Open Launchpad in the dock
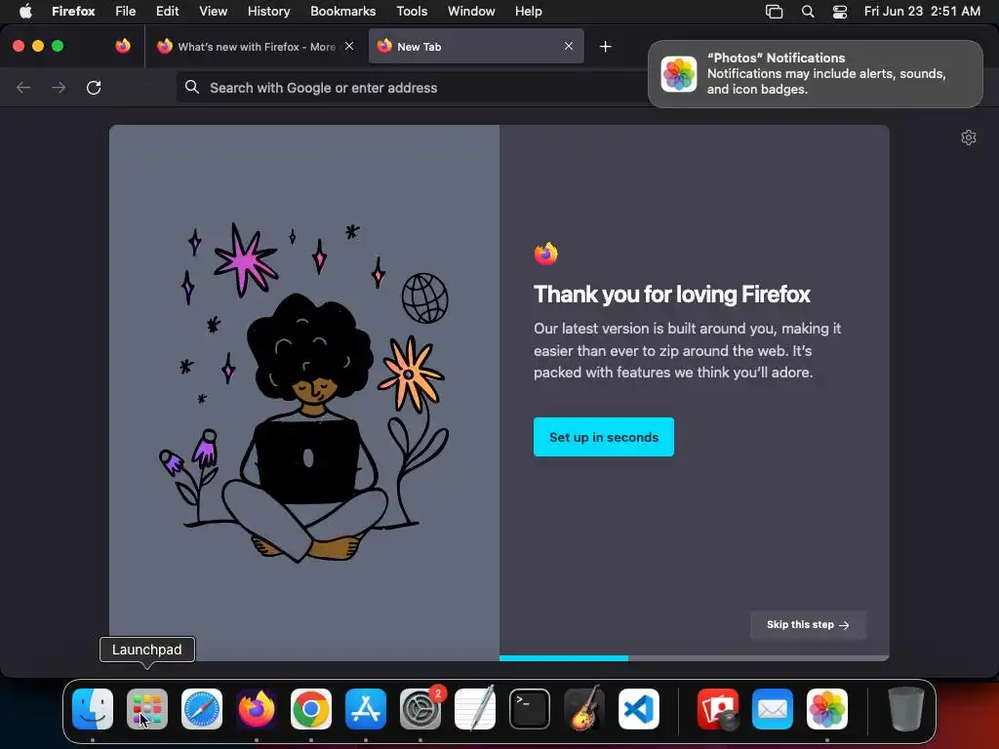Image resolution: width=999 pixels, height=749 pixels. click(x=147, y=709)
